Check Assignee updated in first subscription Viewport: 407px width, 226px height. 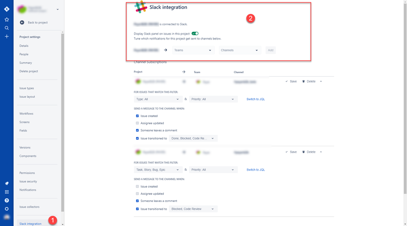[137, 123]
